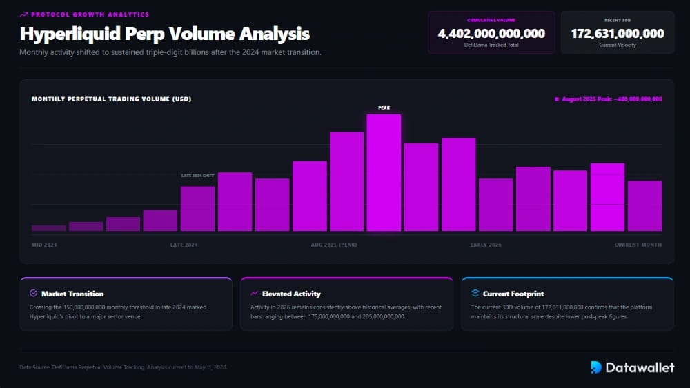Click the Data Source DefiLlama footer note
This screenshot has width=690, height=388.
tap(124, 367)
